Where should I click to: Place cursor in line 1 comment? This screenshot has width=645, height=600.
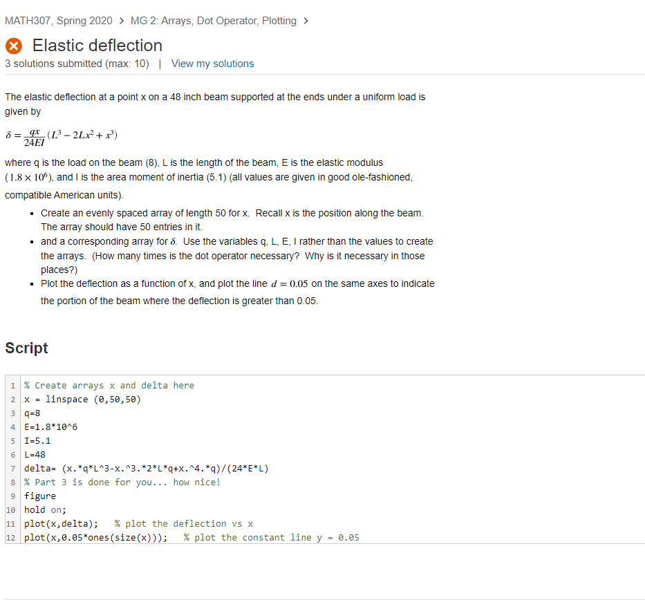(109, 385)
